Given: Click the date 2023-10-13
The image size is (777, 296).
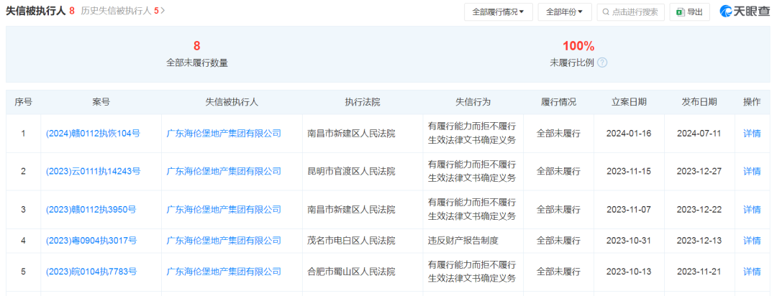Looking at the screenshot, I should pos(628,272).
